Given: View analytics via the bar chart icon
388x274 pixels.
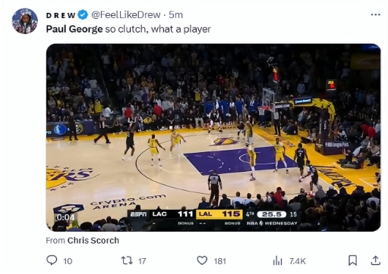Looking at the screenshot, I should click(277, 260).
